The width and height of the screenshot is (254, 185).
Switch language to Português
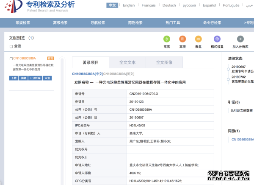231,6
